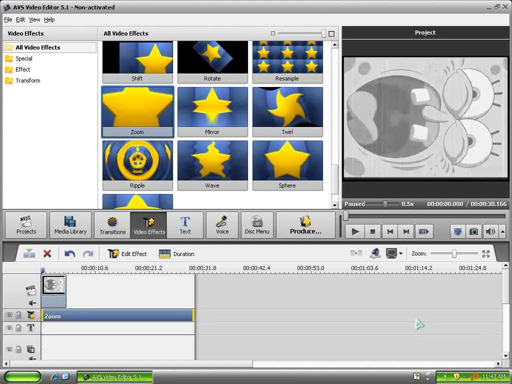
Task: Click the greyed transition icon in timeline toolbar
Action: pyautogui.click(x=356, y=253)
